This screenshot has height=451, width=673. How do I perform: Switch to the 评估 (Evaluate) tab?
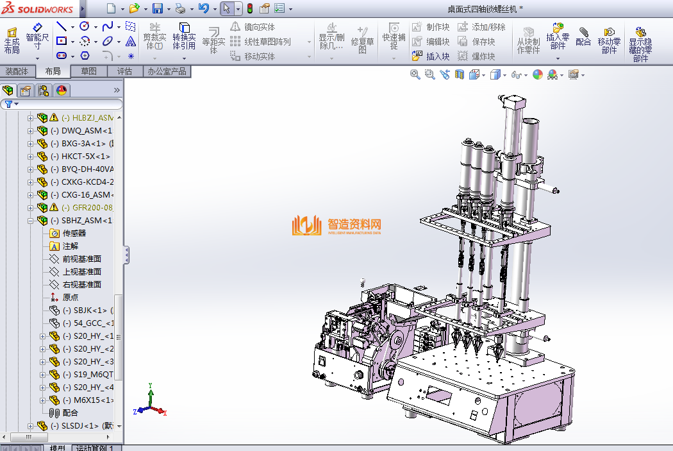tap(124, 71)
